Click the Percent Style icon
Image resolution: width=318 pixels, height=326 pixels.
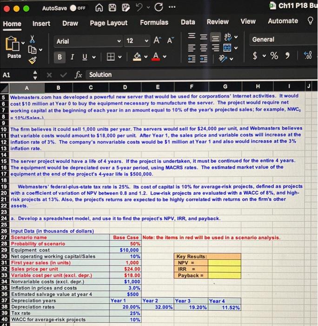pos(274,55)
